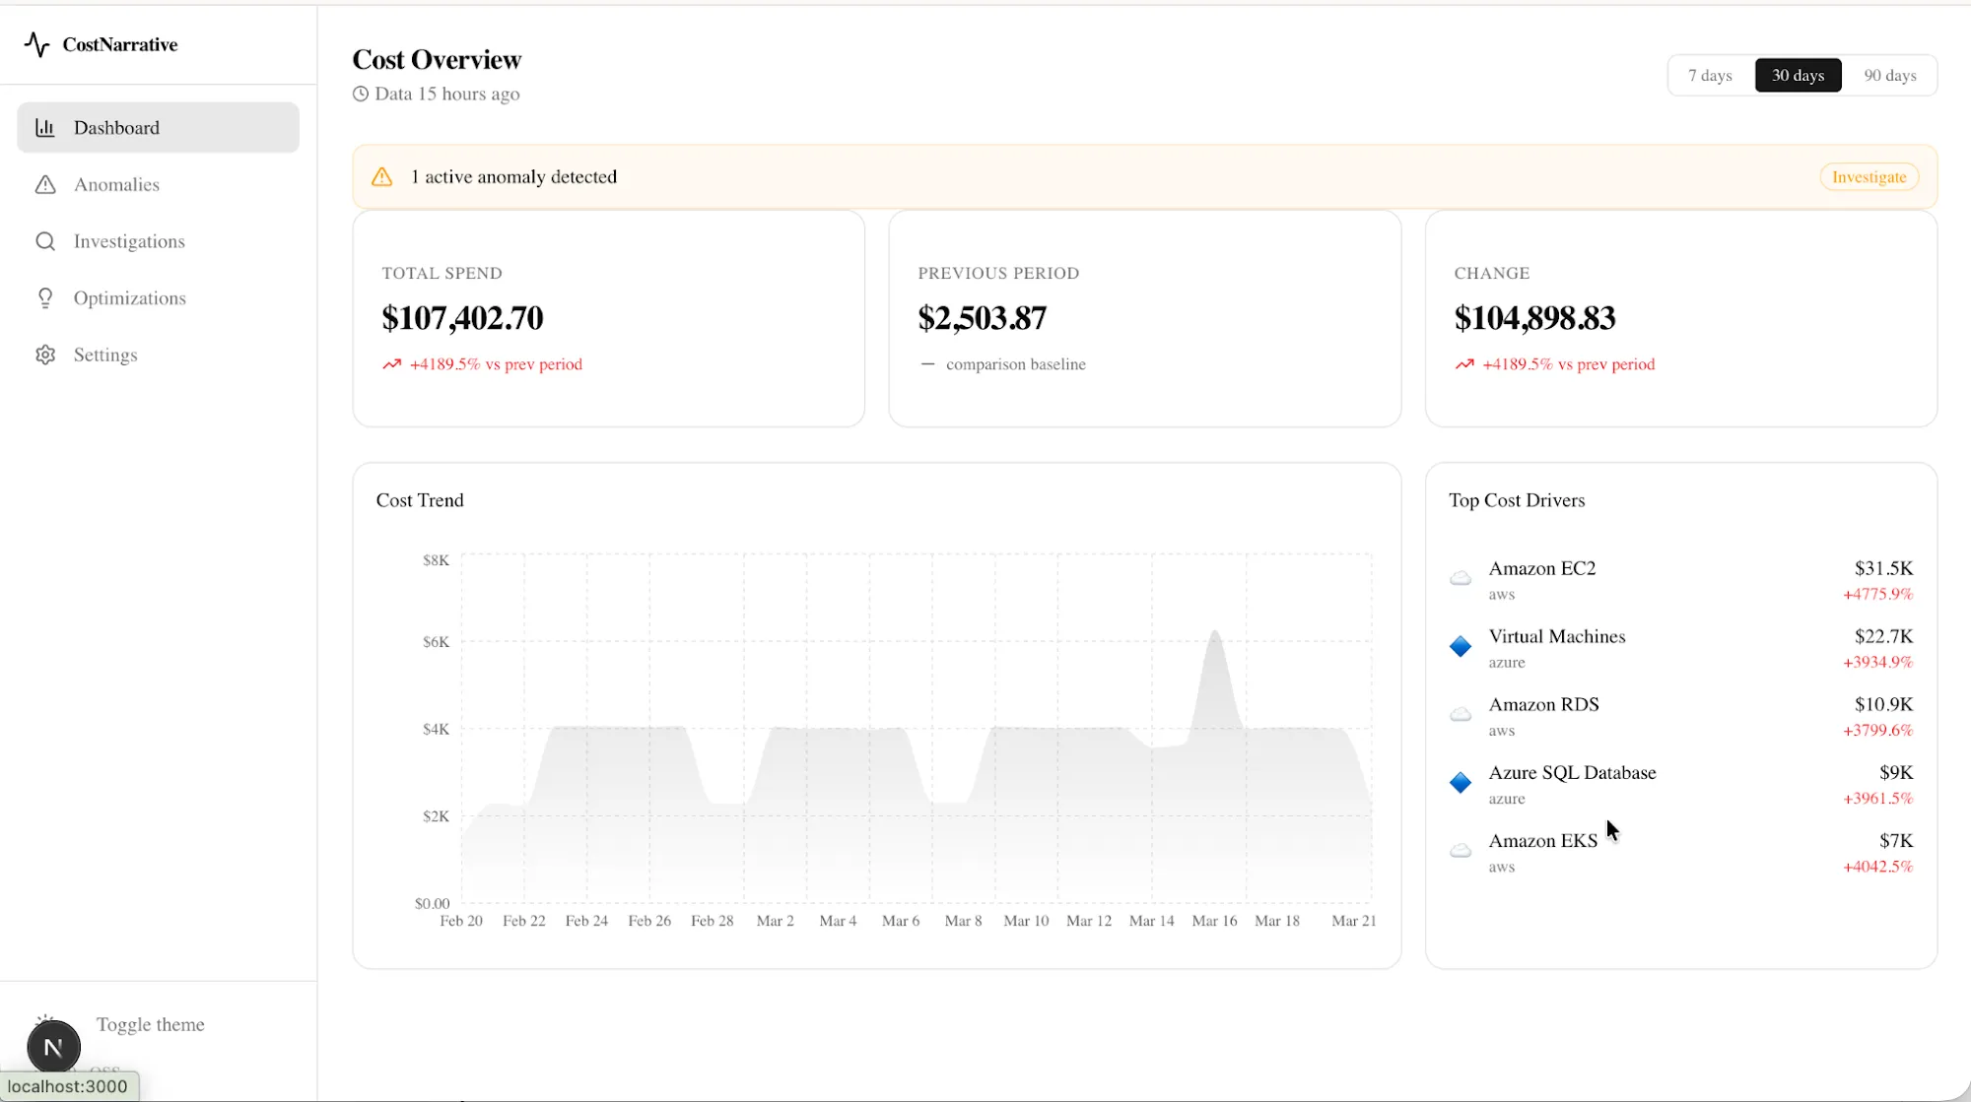Click the Change value $104,898.83
1971x1102 pixels.
click(1534, 318)
